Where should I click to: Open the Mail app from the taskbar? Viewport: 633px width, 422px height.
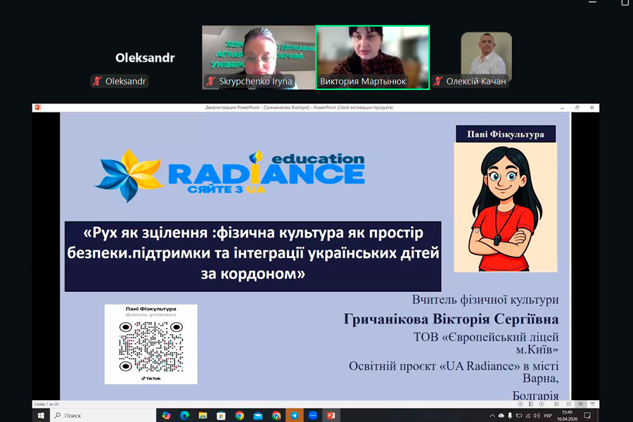[x=257, y=415]
